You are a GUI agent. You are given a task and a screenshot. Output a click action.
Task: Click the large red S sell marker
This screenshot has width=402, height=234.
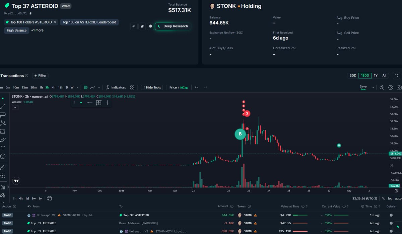click(x=247, y=114)
